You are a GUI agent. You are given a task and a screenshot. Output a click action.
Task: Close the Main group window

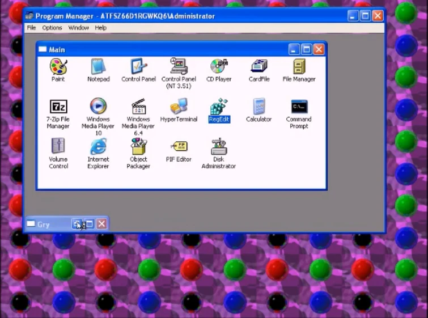(x=319, y=49)
